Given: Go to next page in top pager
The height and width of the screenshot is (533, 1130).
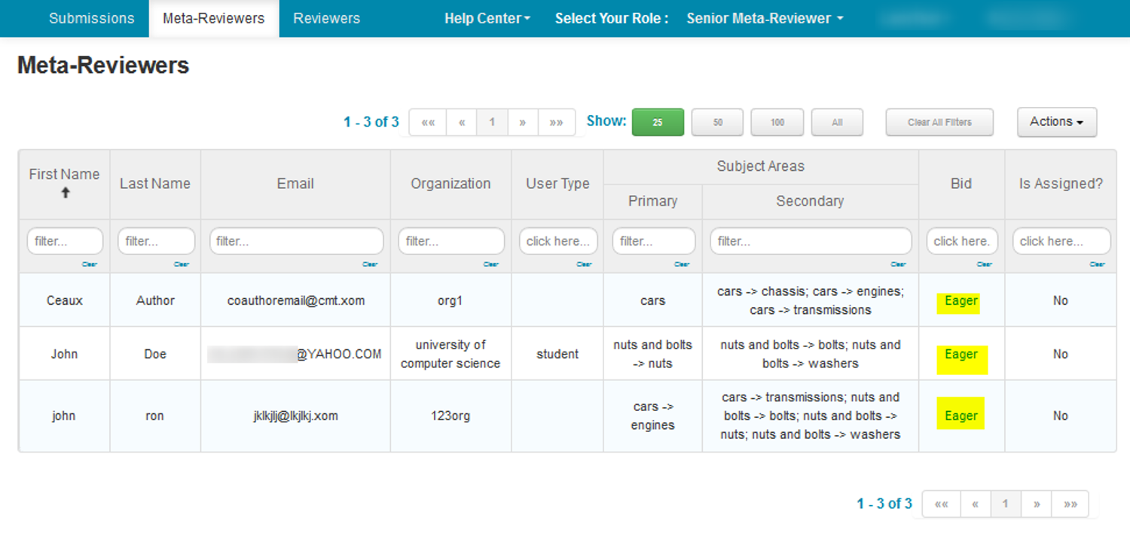Looking at the screenshot, I should (x=523, y=122).
